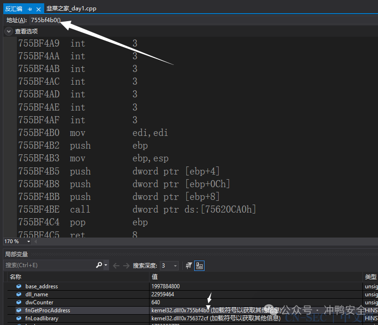Image resolution: width=378 pixels, height=325 pixels.
Task: Click disassembly line 755BF4B2 push ebp
Action: tap(83, 146)
